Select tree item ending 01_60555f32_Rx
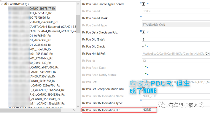Image resolution: width=210 pixels, height=114 pixels. pyautogui.click(x=30, y=13)
